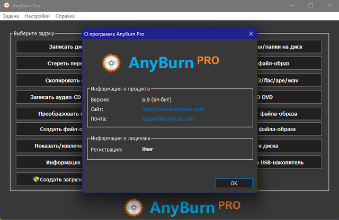Open the Настройки menu
This screenshot has height=220, width=339.
click(x=37, y=16)
